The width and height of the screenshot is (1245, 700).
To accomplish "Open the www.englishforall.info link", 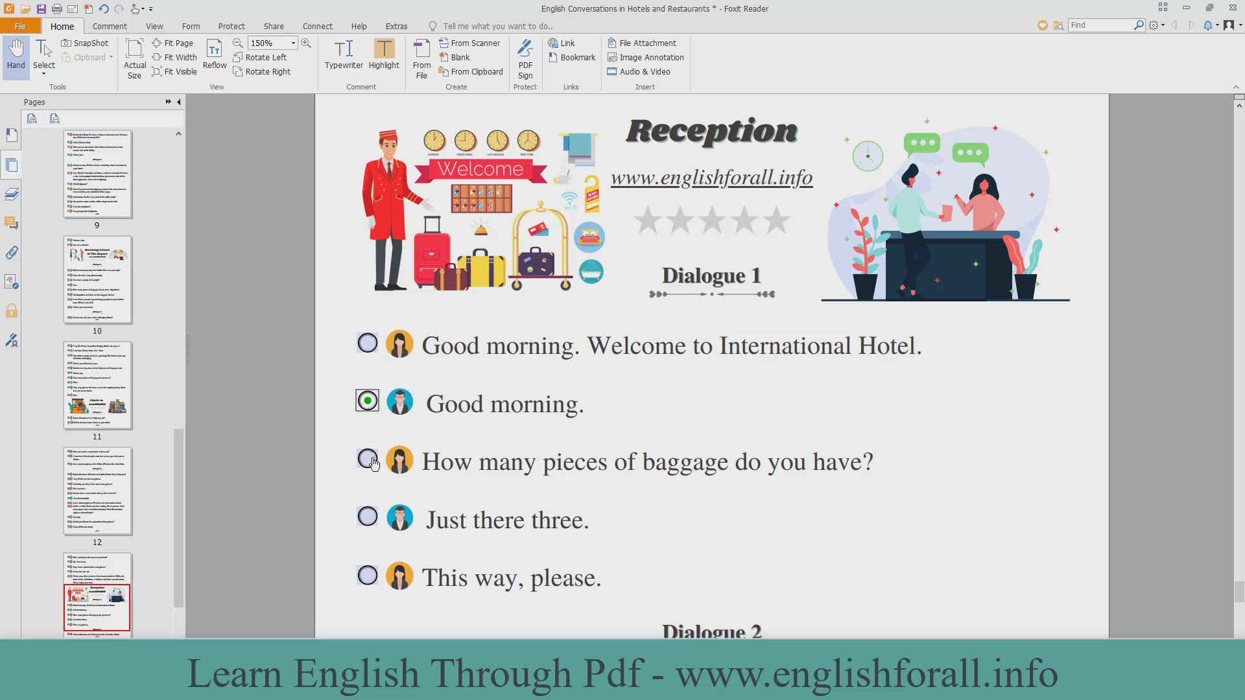I will pyautogui.click(x=711, y=178).
